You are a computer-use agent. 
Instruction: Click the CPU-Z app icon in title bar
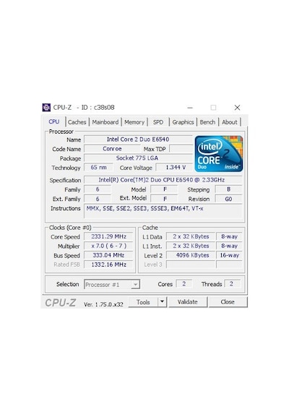(x=46, y=108)
